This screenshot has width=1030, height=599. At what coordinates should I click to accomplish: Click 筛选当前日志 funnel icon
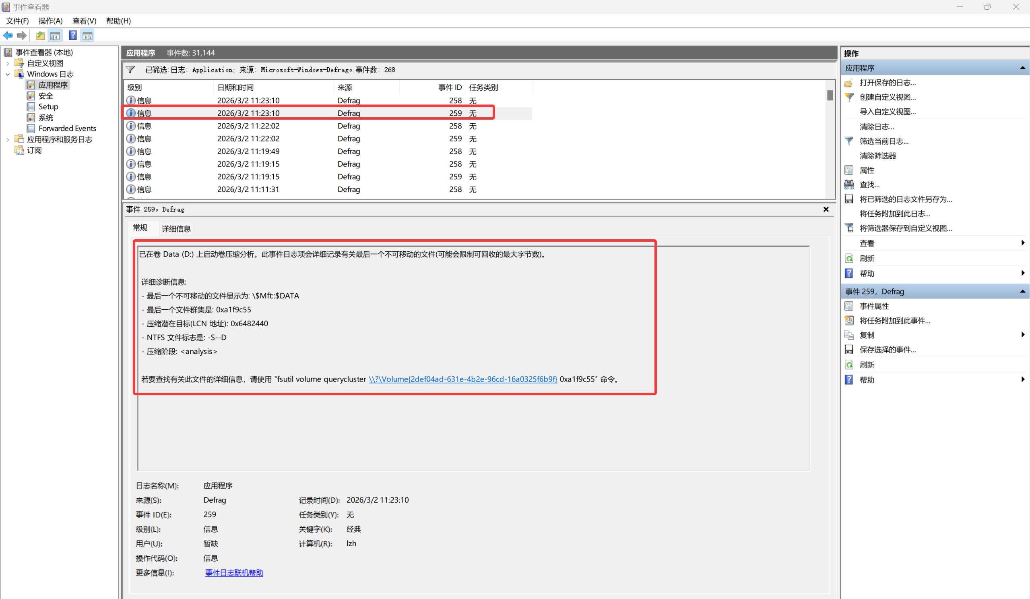coord(849,141)
